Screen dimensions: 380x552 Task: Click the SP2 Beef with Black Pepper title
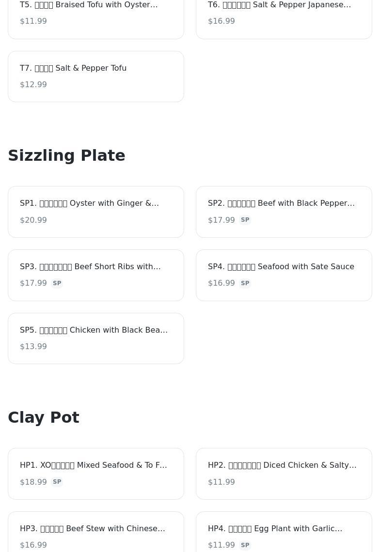click(281, 203)
